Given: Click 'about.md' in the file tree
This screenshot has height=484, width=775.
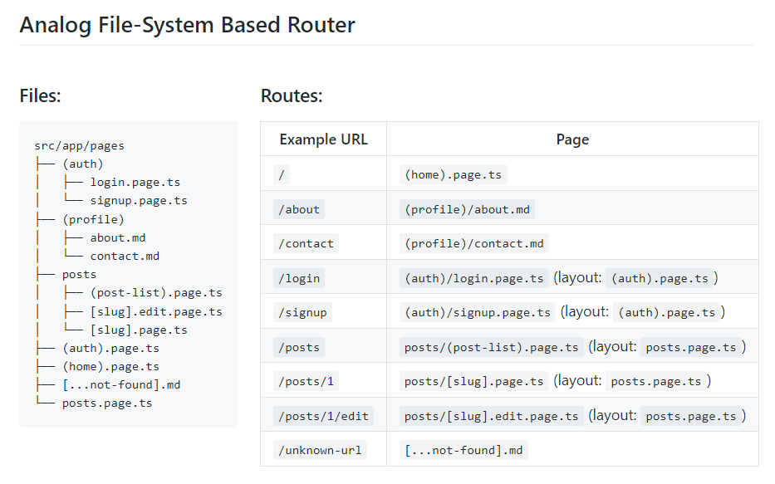Looking at the screenshot, I should coord(118,238).
